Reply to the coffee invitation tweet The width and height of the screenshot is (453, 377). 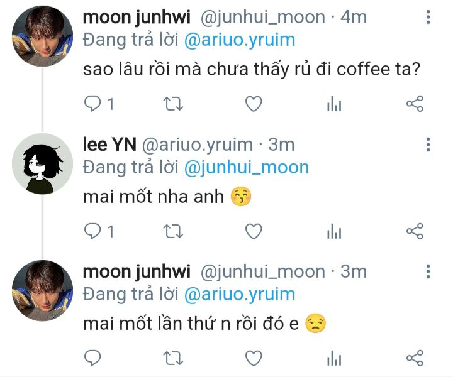click(92, 104)
